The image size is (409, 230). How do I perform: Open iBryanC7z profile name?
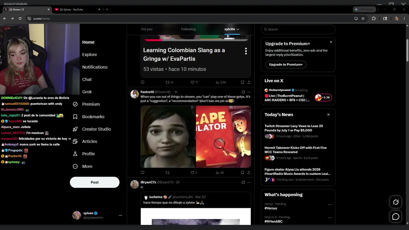tap(148, 182)
